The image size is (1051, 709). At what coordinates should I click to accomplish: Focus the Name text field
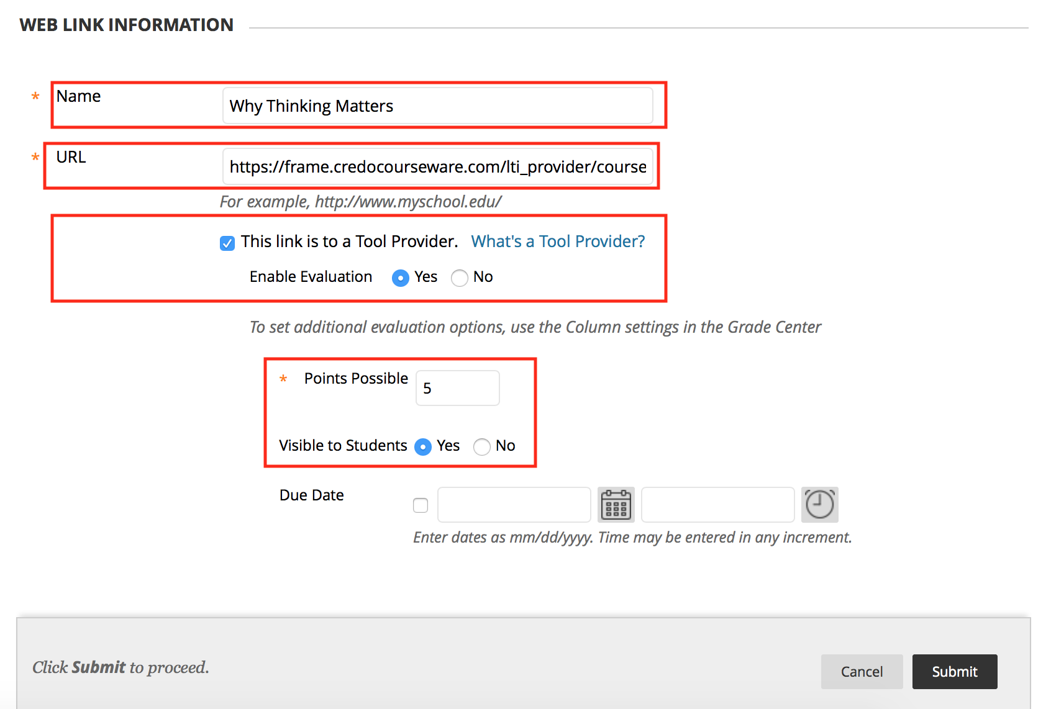(x=438, y=106)
